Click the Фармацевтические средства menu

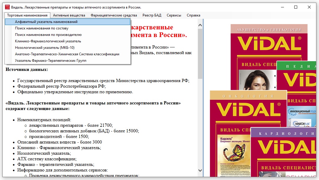(x=114, y=15)
